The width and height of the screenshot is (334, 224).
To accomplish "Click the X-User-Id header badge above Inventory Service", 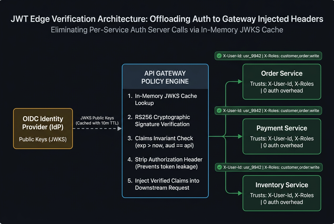I will click(268, 167).
